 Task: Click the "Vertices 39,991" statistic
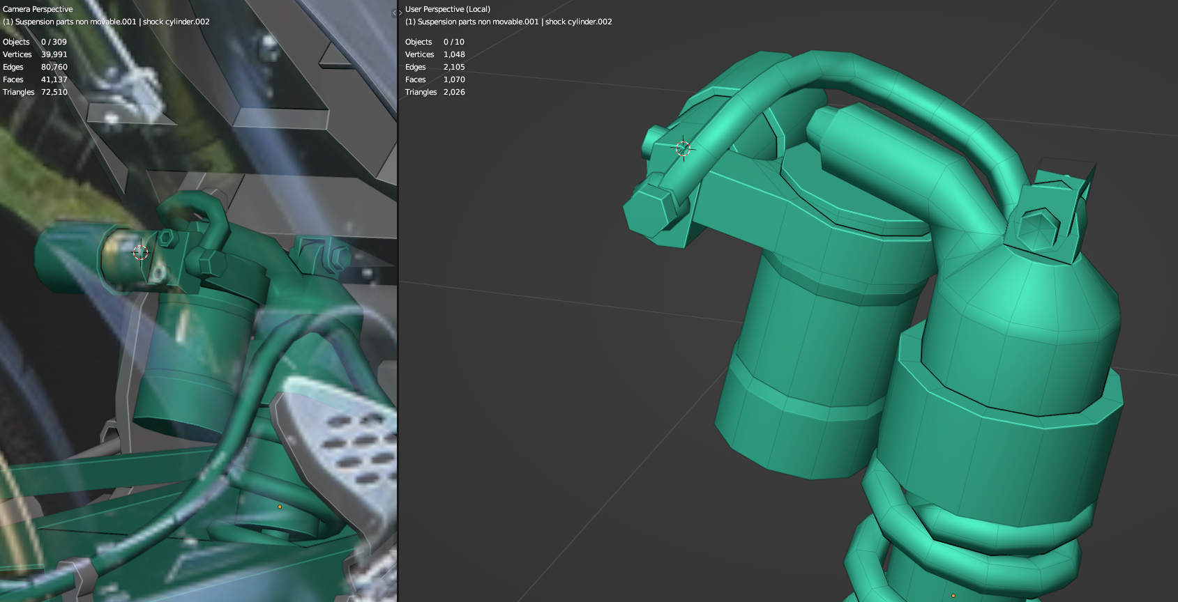click(x=35, y=54)
